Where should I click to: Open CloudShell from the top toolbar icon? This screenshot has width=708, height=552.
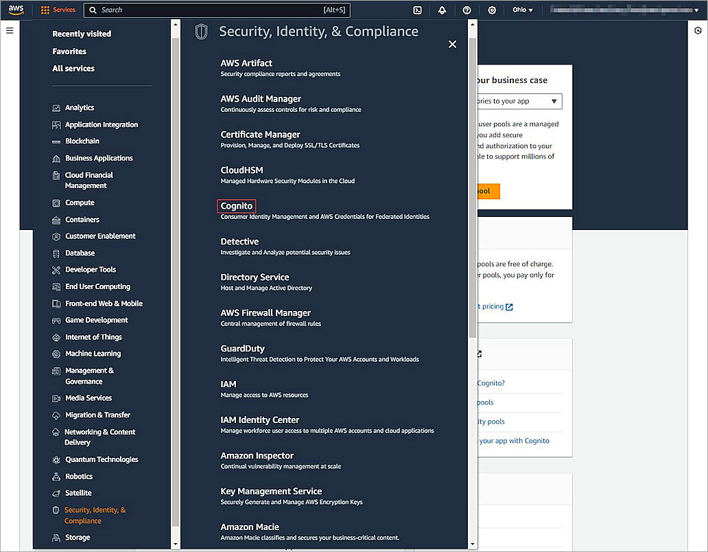pyautogui.click(x=417, y=10)
